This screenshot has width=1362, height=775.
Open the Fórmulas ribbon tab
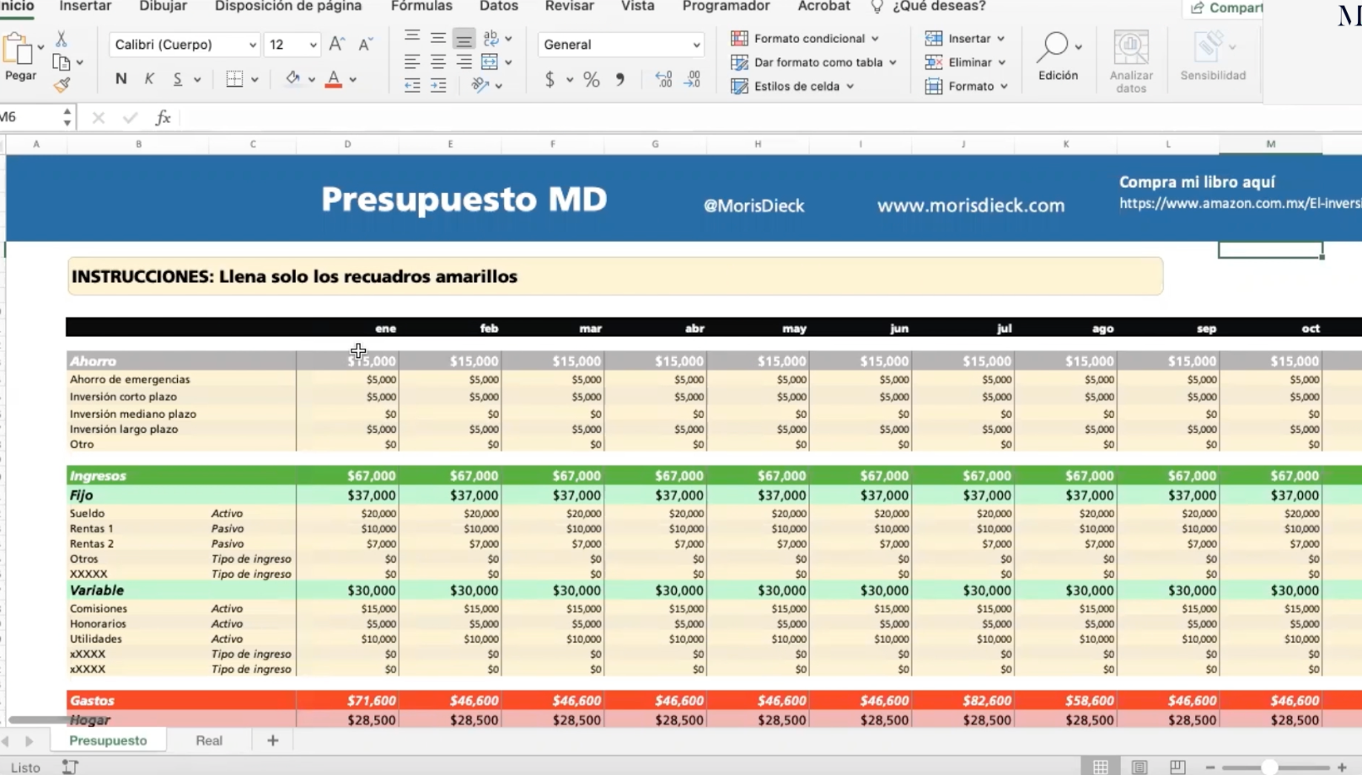(421, 7)
